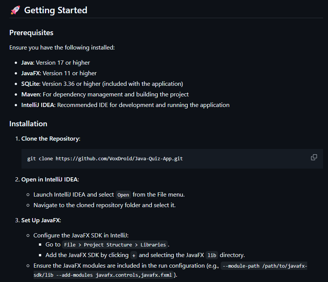The image size is (328, 282).
Task: Click the inline Open code snippet
Action: coord(123,195)
